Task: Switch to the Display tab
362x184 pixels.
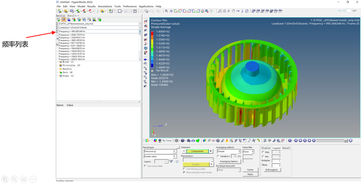Action: pyautogui.click(x=266, y=148)
